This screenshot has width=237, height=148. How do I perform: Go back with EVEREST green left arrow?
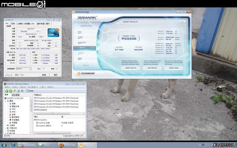pyautogui.click(x=7, y=91)
